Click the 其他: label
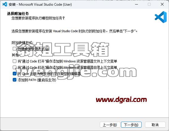 [16, 55]
